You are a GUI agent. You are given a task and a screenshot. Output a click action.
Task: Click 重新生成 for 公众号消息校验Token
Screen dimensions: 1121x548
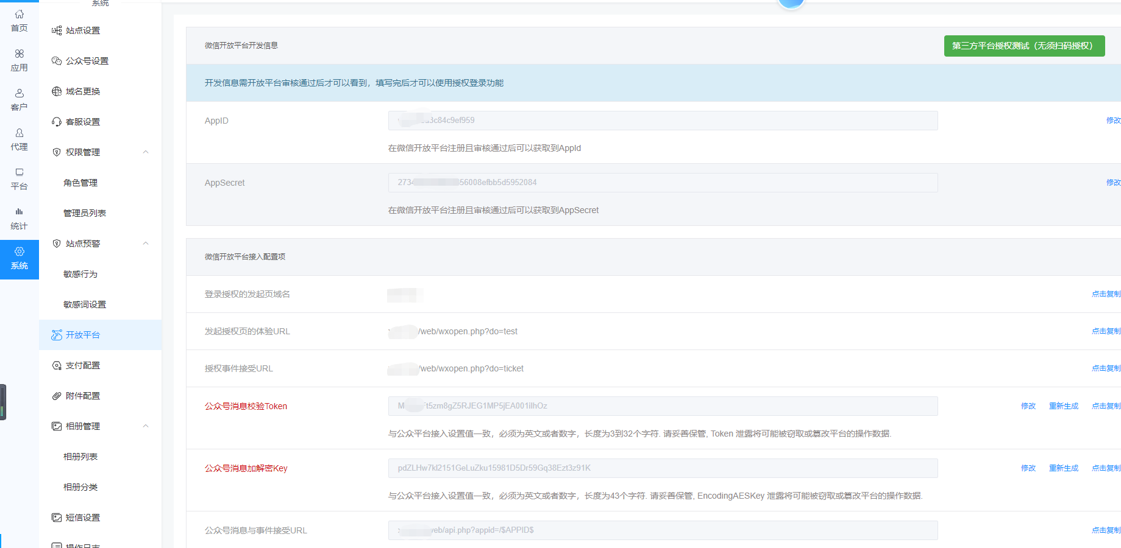pos(1064,406)
